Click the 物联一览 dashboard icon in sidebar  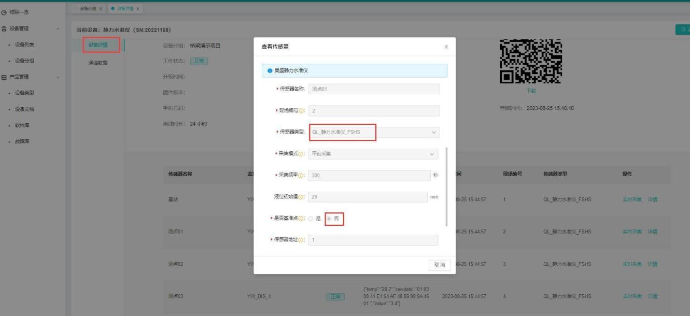coord(4,9)
